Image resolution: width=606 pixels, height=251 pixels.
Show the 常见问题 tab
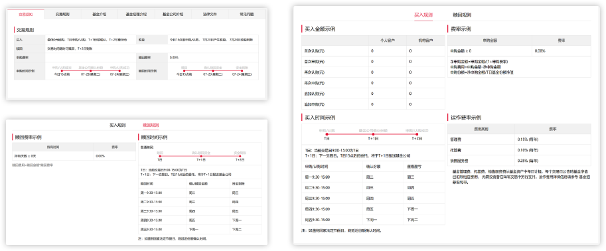coord(246,14)
